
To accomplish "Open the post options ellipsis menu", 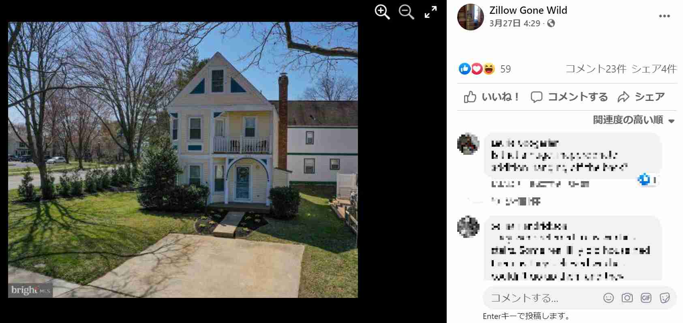I will [x=664, y=16].
